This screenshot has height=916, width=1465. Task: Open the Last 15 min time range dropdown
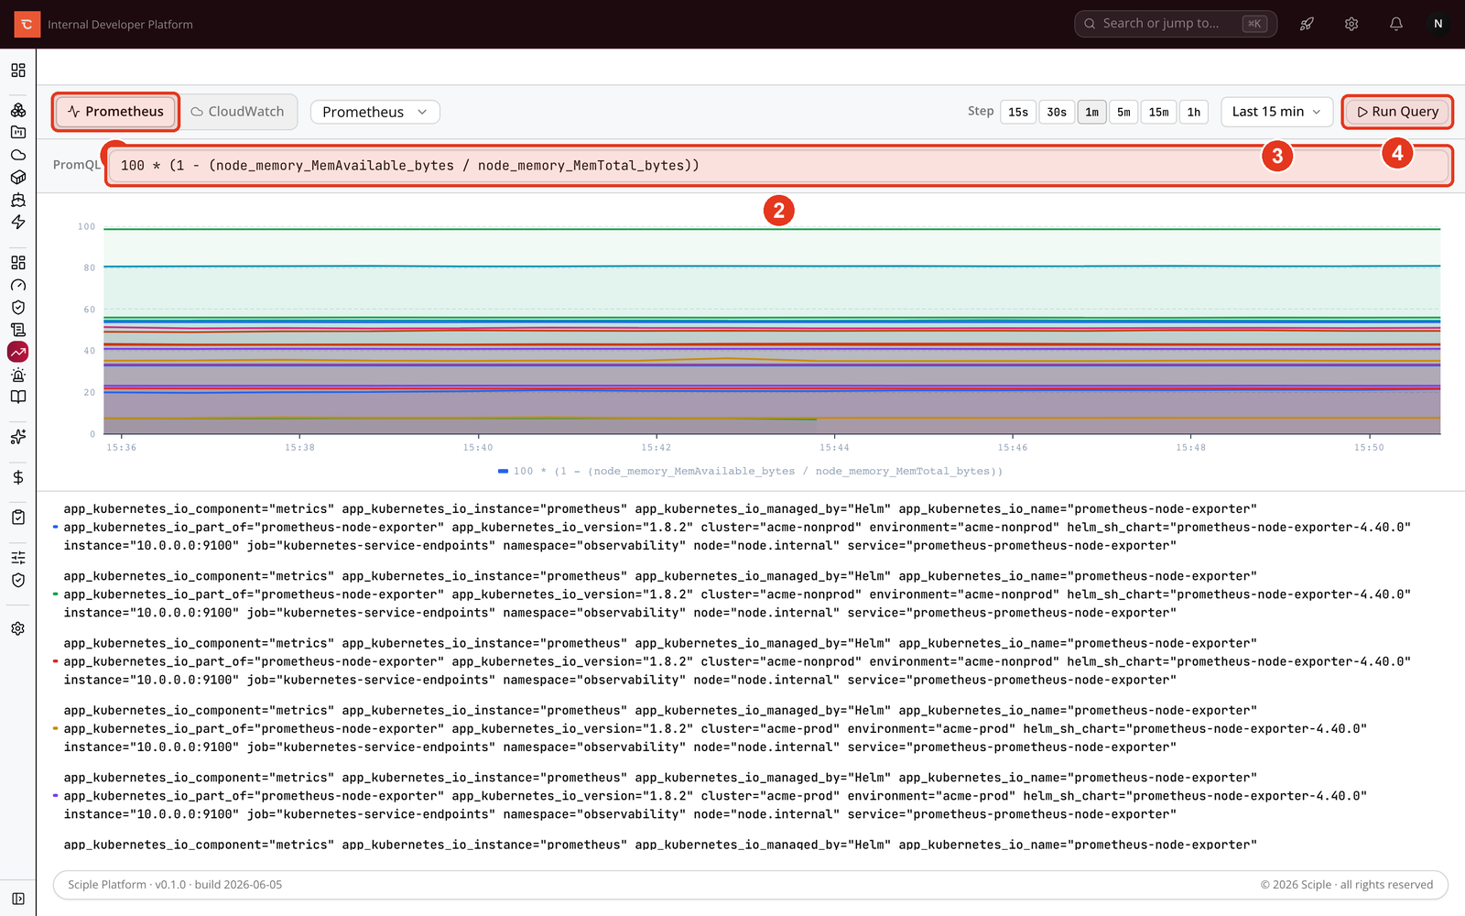(x=1277, y=112)
